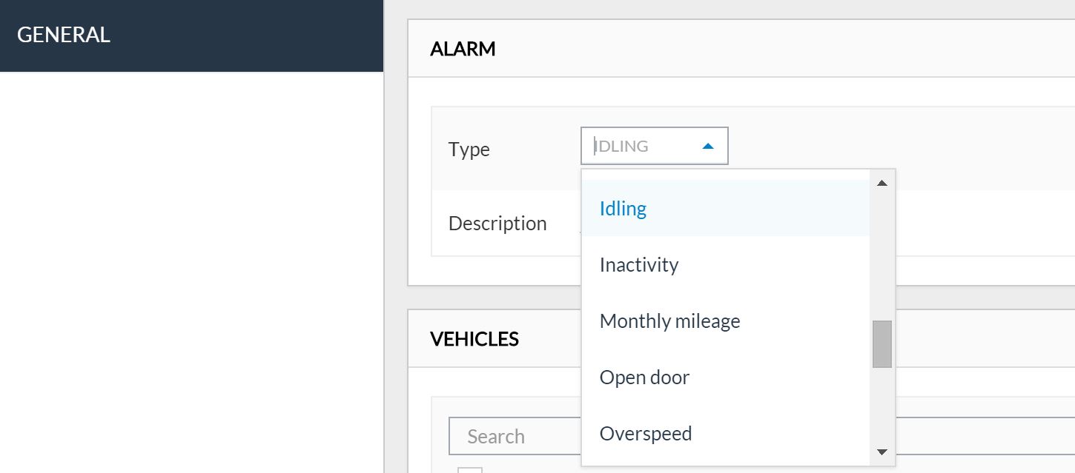1075x473 pixels.
Task: Click the Description field label
Action: pyautogui.click(x=497, y=224)
